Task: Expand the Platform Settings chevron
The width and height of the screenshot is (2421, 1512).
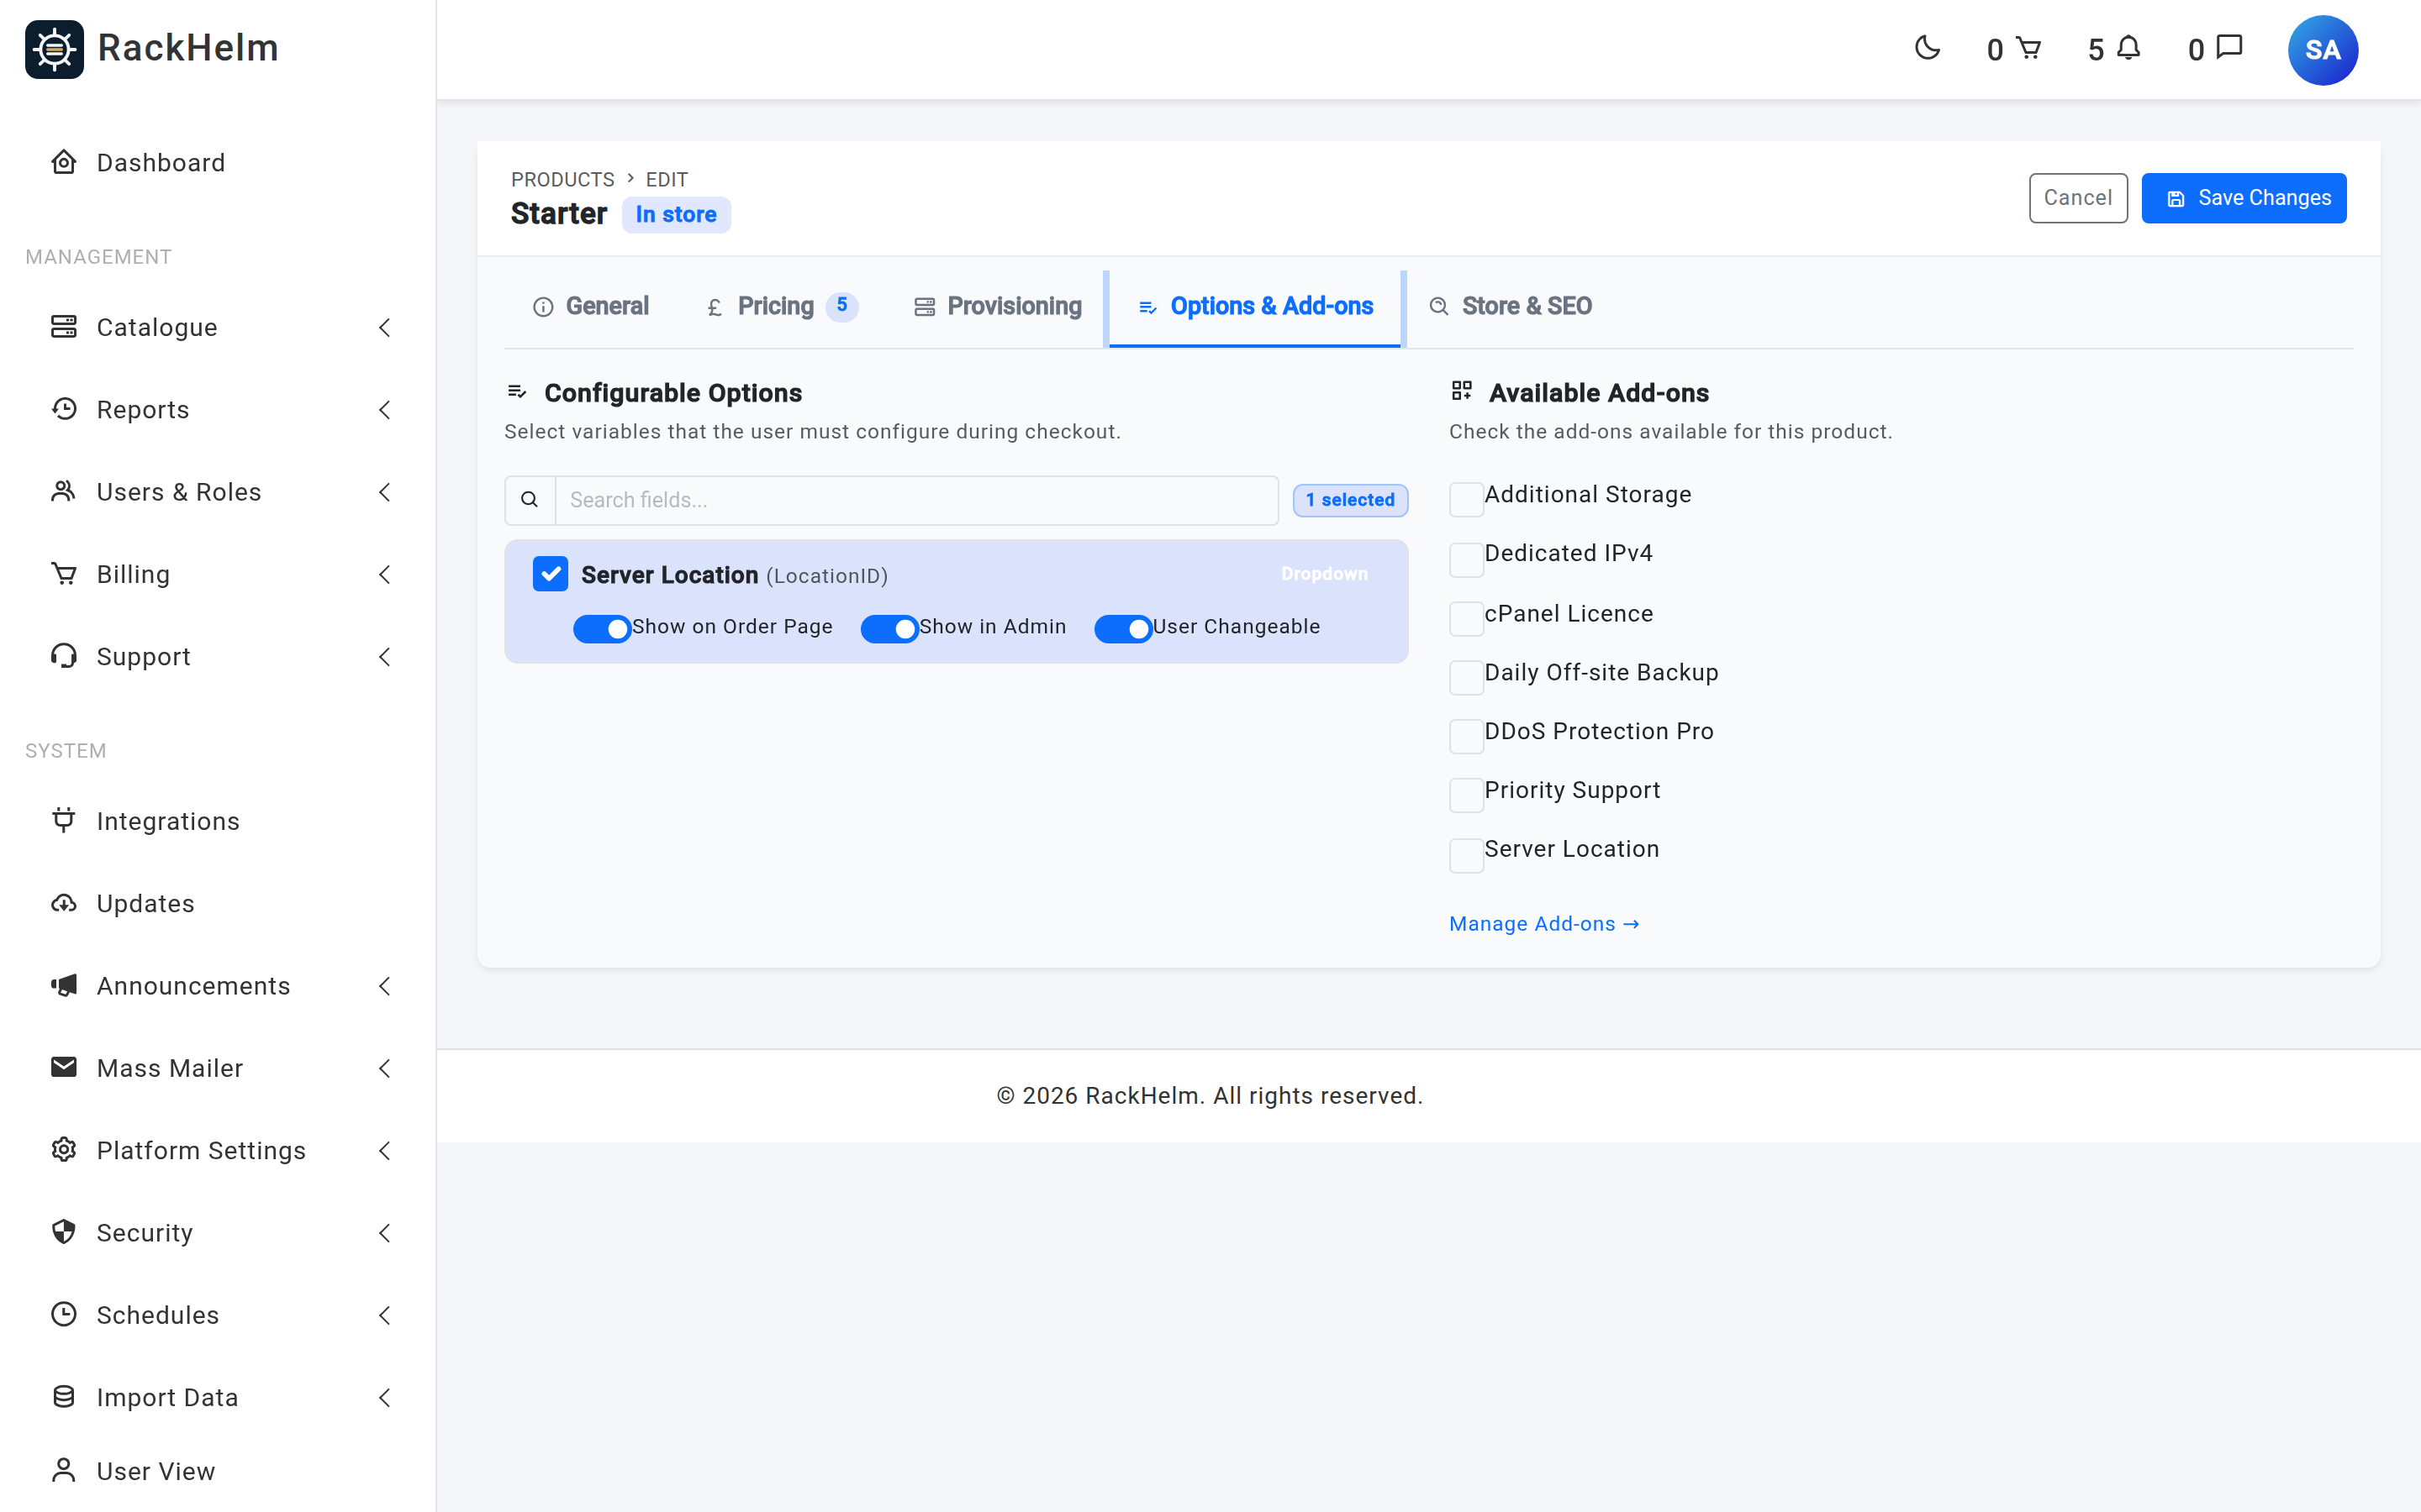Action: pos(384,1150)
